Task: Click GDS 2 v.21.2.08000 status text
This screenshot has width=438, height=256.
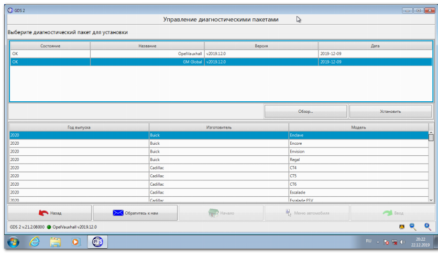Action: (x=27, y=227)
